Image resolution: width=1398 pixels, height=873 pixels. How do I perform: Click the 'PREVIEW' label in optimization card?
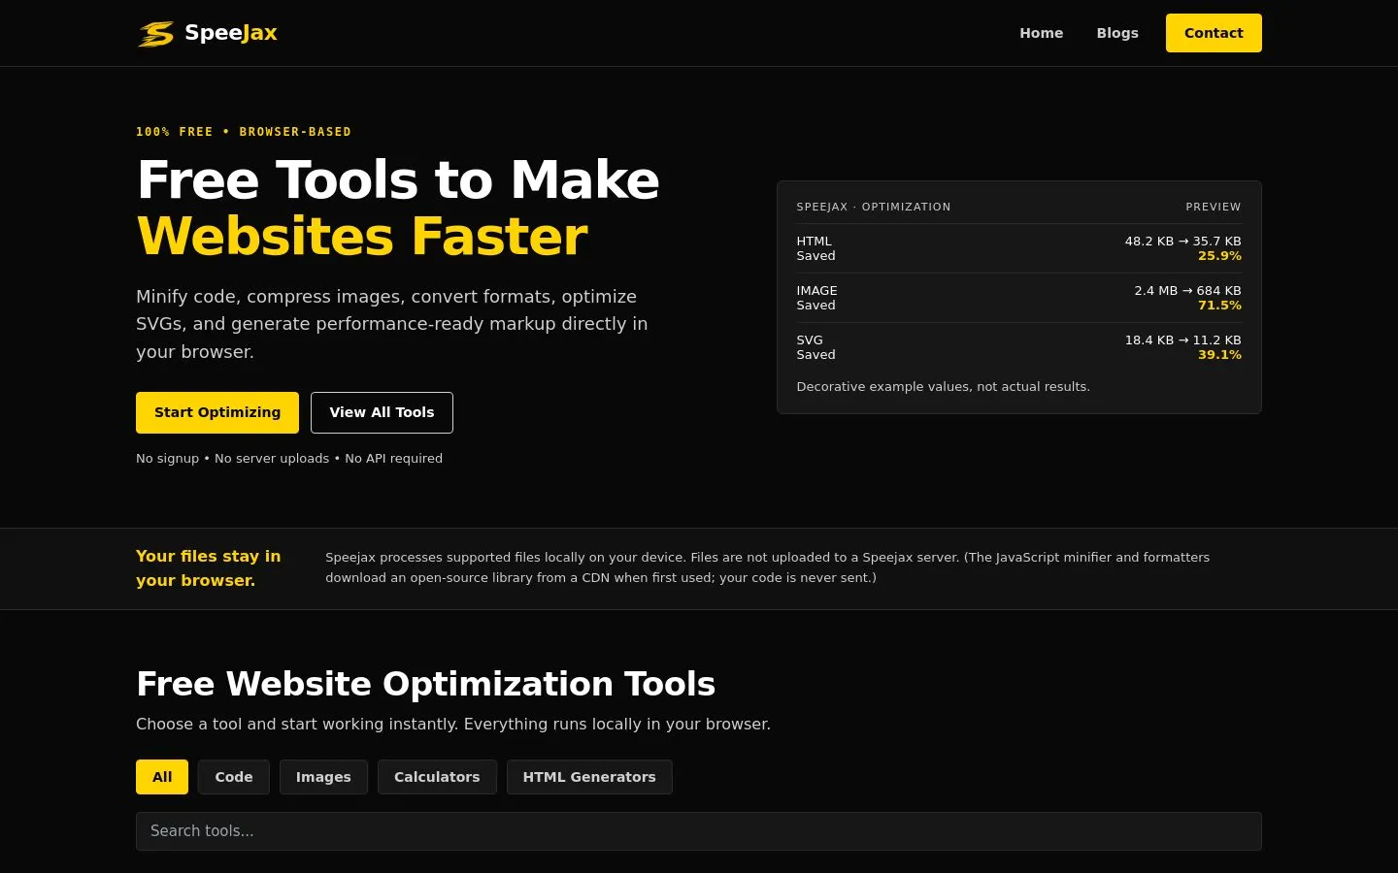pyautogui.click(x=1214, y=207)
